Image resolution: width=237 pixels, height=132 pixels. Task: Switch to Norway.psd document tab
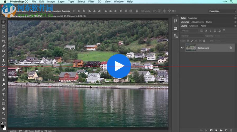coord(67,16)
